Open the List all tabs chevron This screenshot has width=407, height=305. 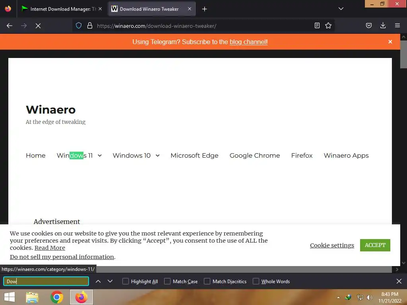point(341,9)
